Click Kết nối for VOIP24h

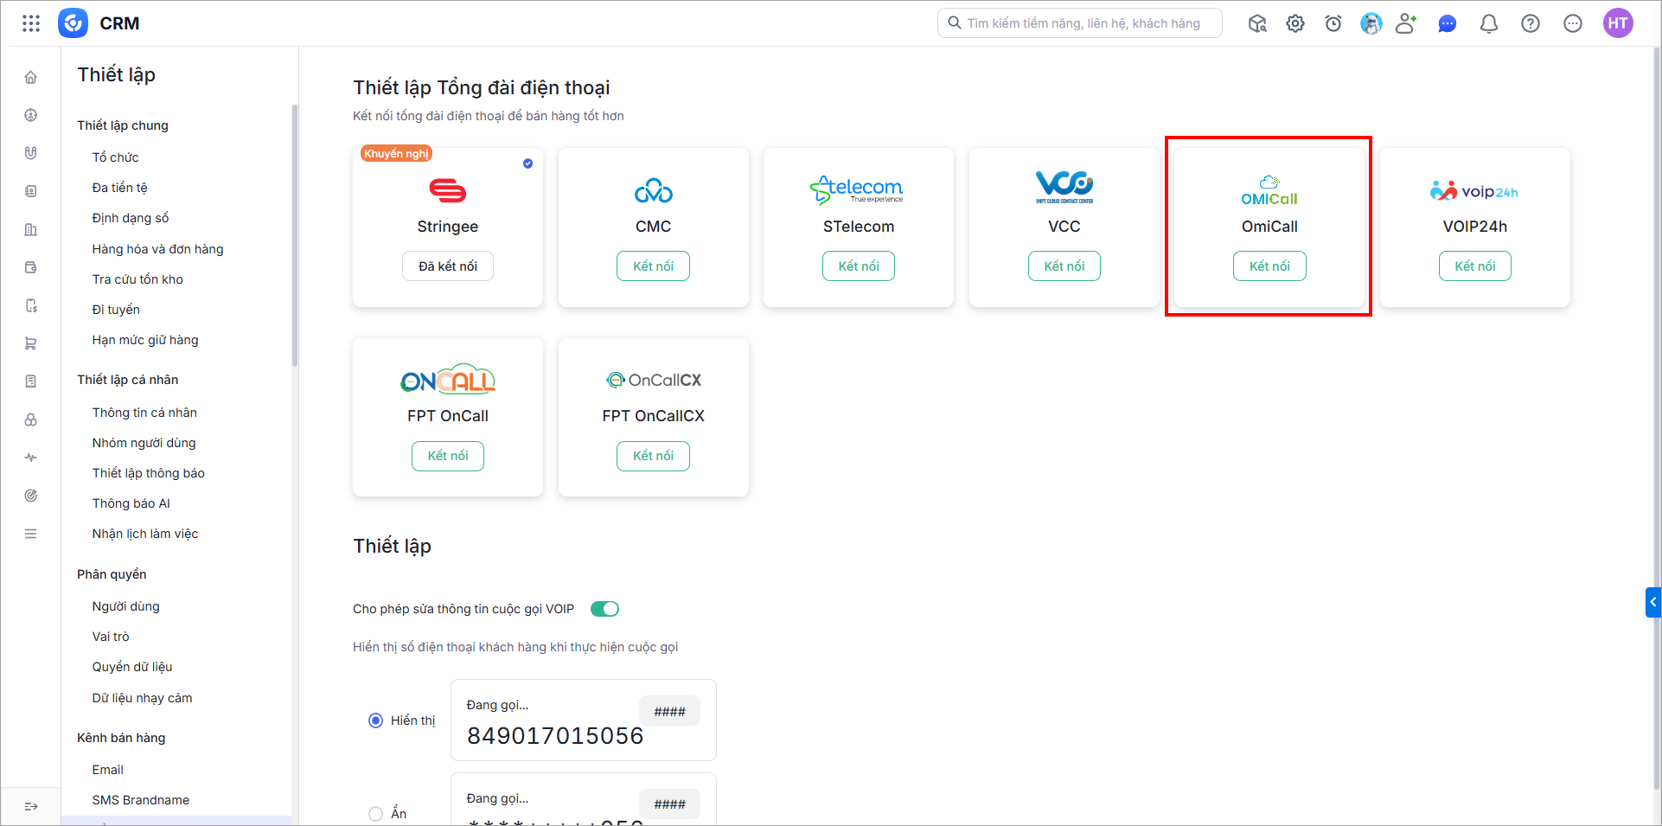point(1475,266)
